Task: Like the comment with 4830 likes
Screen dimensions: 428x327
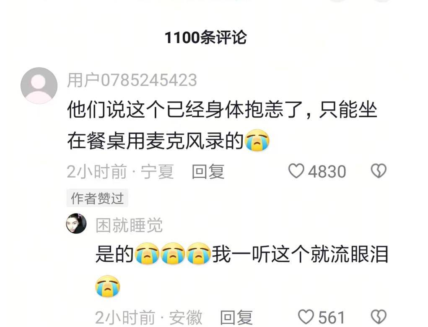Action: pos(296,171)
